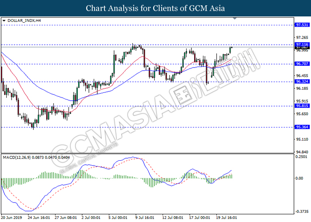The width and height of the screenshot is (311, 222).
Task: Click the 20 Jun 2019 date label
Action: (12, 218)
